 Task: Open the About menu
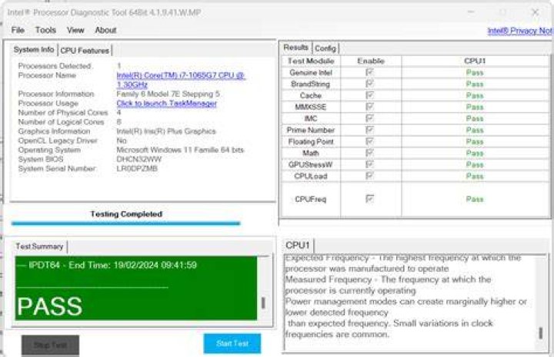(105, 30)
